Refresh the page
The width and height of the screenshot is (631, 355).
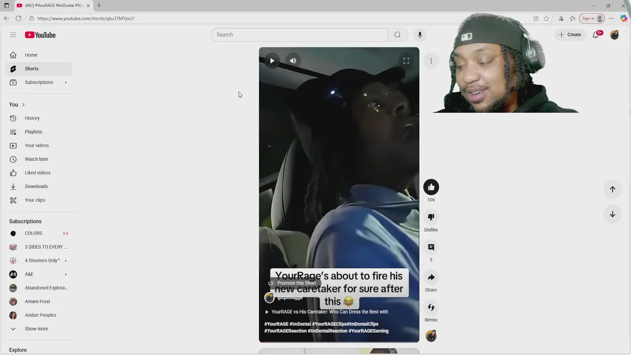(x=18, y=18)
